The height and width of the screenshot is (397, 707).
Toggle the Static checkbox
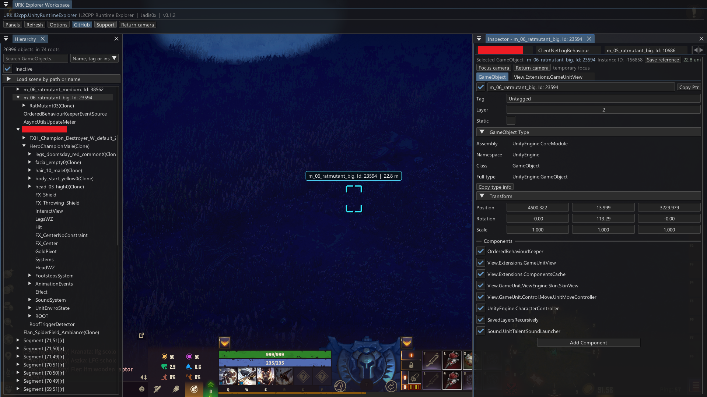[x=511, y=121]
